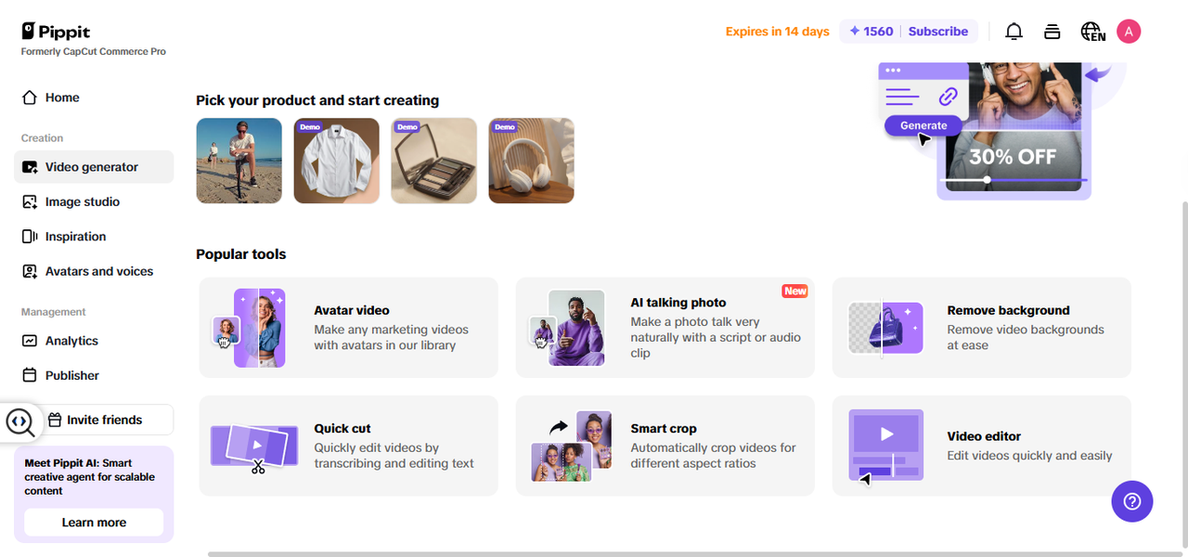
Task: Click the language globe EN icon
Action: (1092, 32)
